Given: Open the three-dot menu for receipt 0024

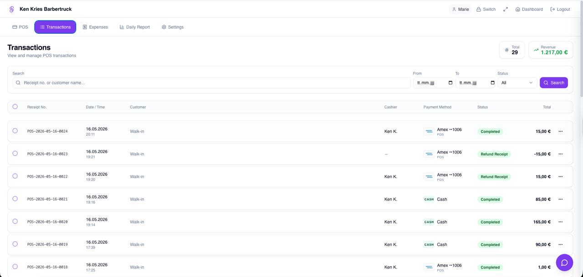Looking at the screenshot, I should point(561,131).
